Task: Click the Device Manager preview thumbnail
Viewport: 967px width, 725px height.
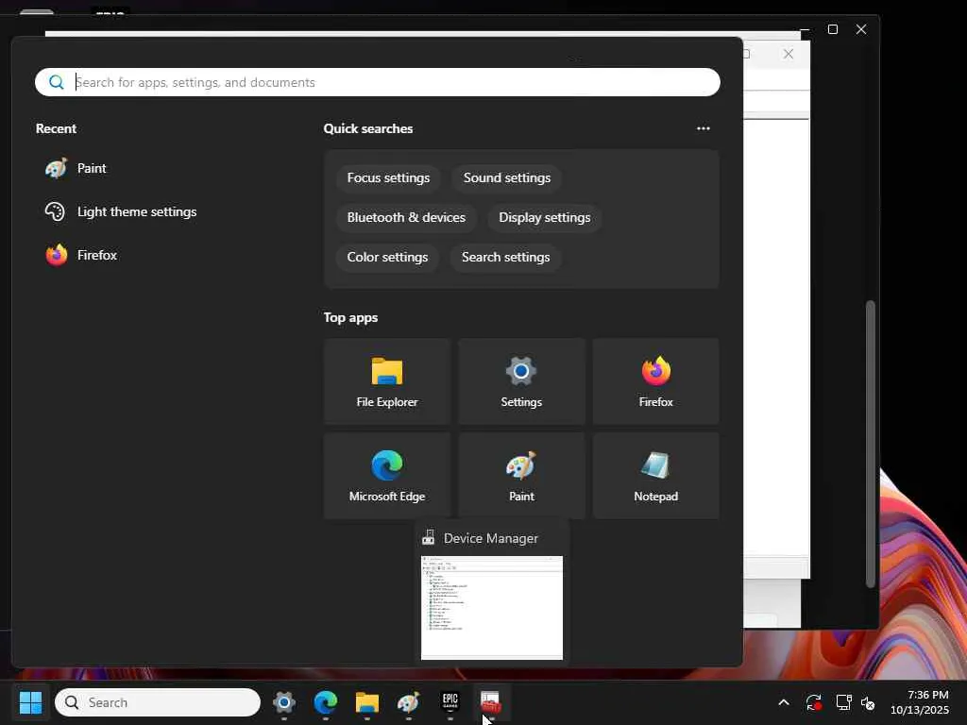Action: 491,608
